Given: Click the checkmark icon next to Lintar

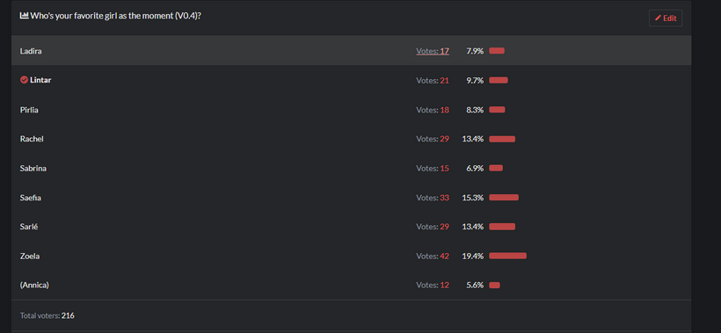Looking at the screenshot, I should tap(24, 80).
